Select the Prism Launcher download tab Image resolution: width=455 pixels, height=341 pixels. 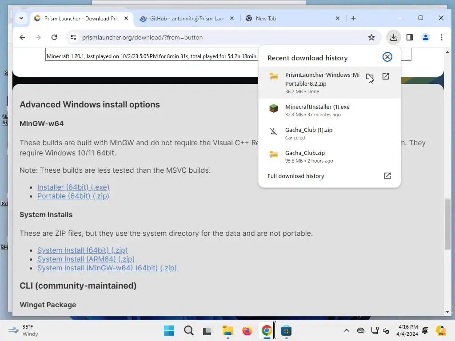[81, 19]
